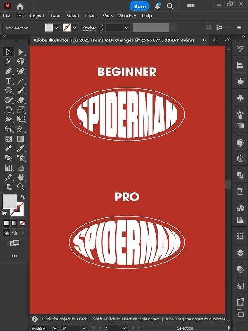The width and height of the screenshot is (248, 331).
Task: Select the Zoom tool magnifier
Action: click(21, 187)
